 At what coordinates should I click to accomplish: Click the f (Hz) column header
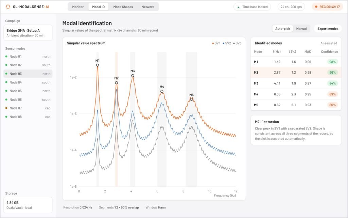click(x=277, y=52)
